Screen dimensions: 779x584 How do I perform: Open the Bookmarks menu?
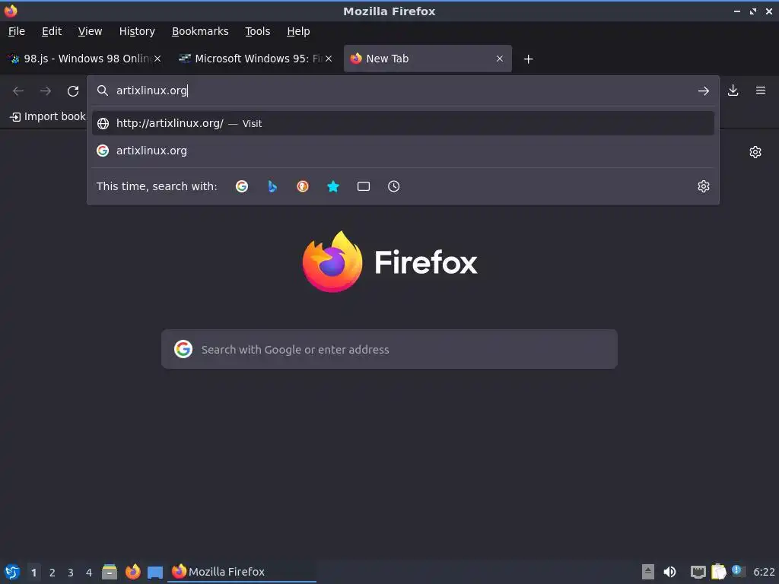pos(200,31)
